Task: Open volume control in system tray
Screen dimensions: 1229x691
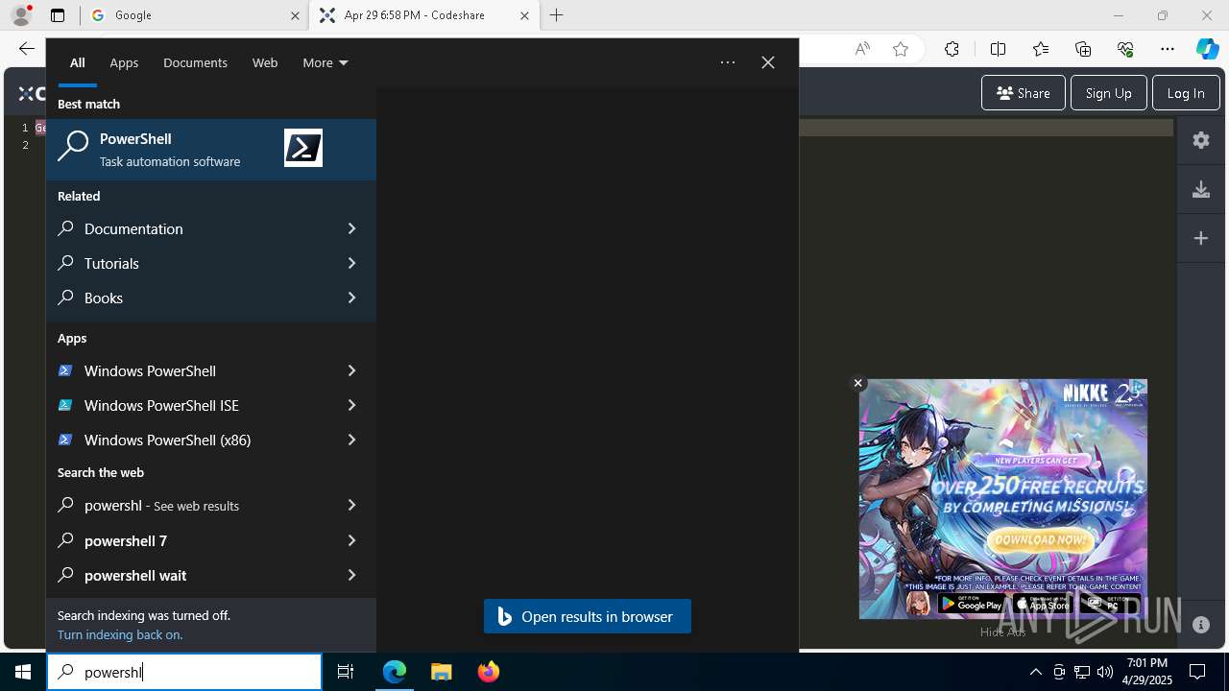Action: (1105, 672)
